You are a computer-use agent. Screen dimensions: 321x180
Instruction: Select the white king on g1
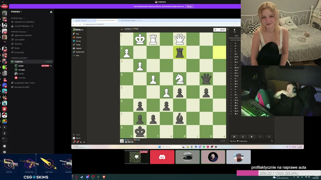pos(140,39)
